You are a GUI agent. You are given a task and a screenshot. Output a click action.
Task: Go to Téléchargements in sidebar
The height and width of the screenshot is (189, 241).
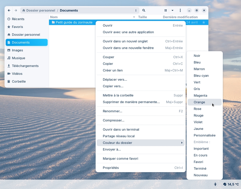point(25,66)
